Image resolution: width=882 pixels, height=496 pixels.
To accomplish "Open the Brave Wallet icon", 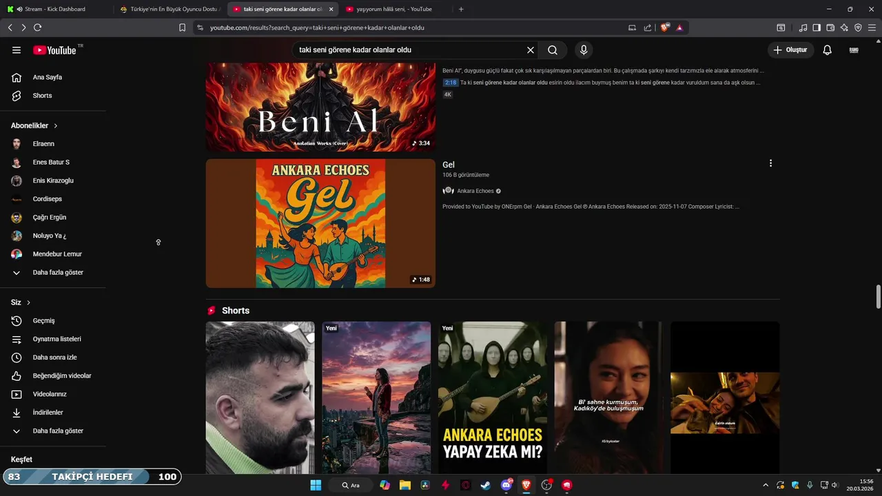I will tap(830, 28).
